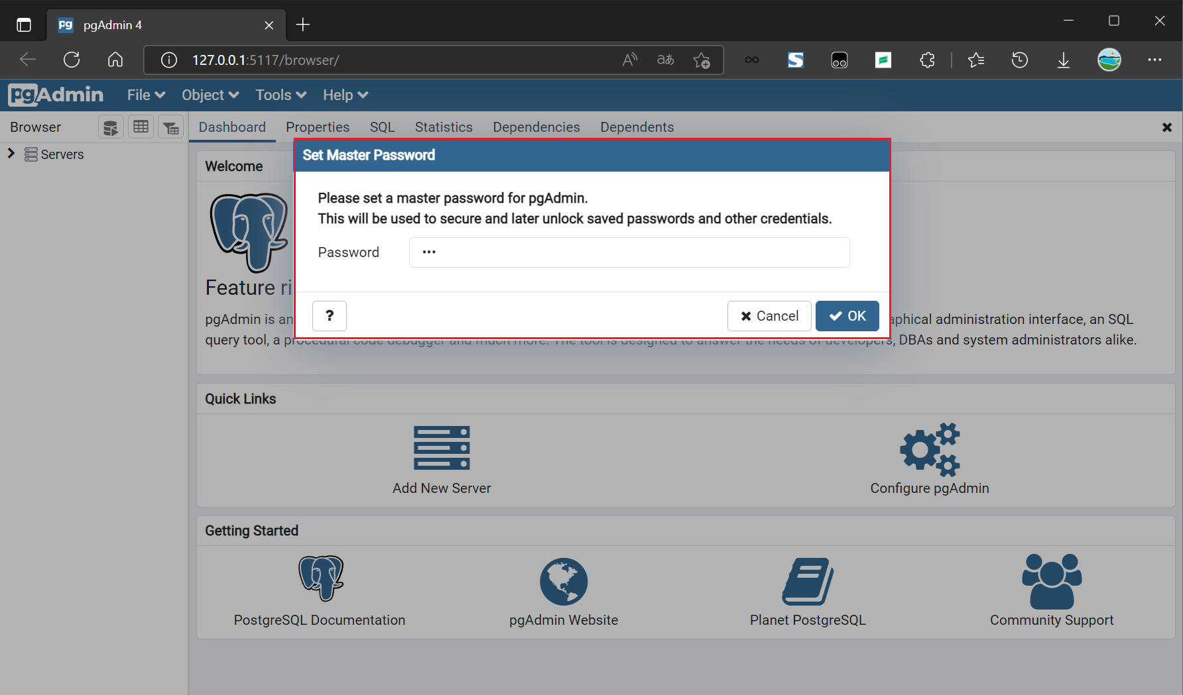Click the help question mark button in dialog

coord(330,316)
